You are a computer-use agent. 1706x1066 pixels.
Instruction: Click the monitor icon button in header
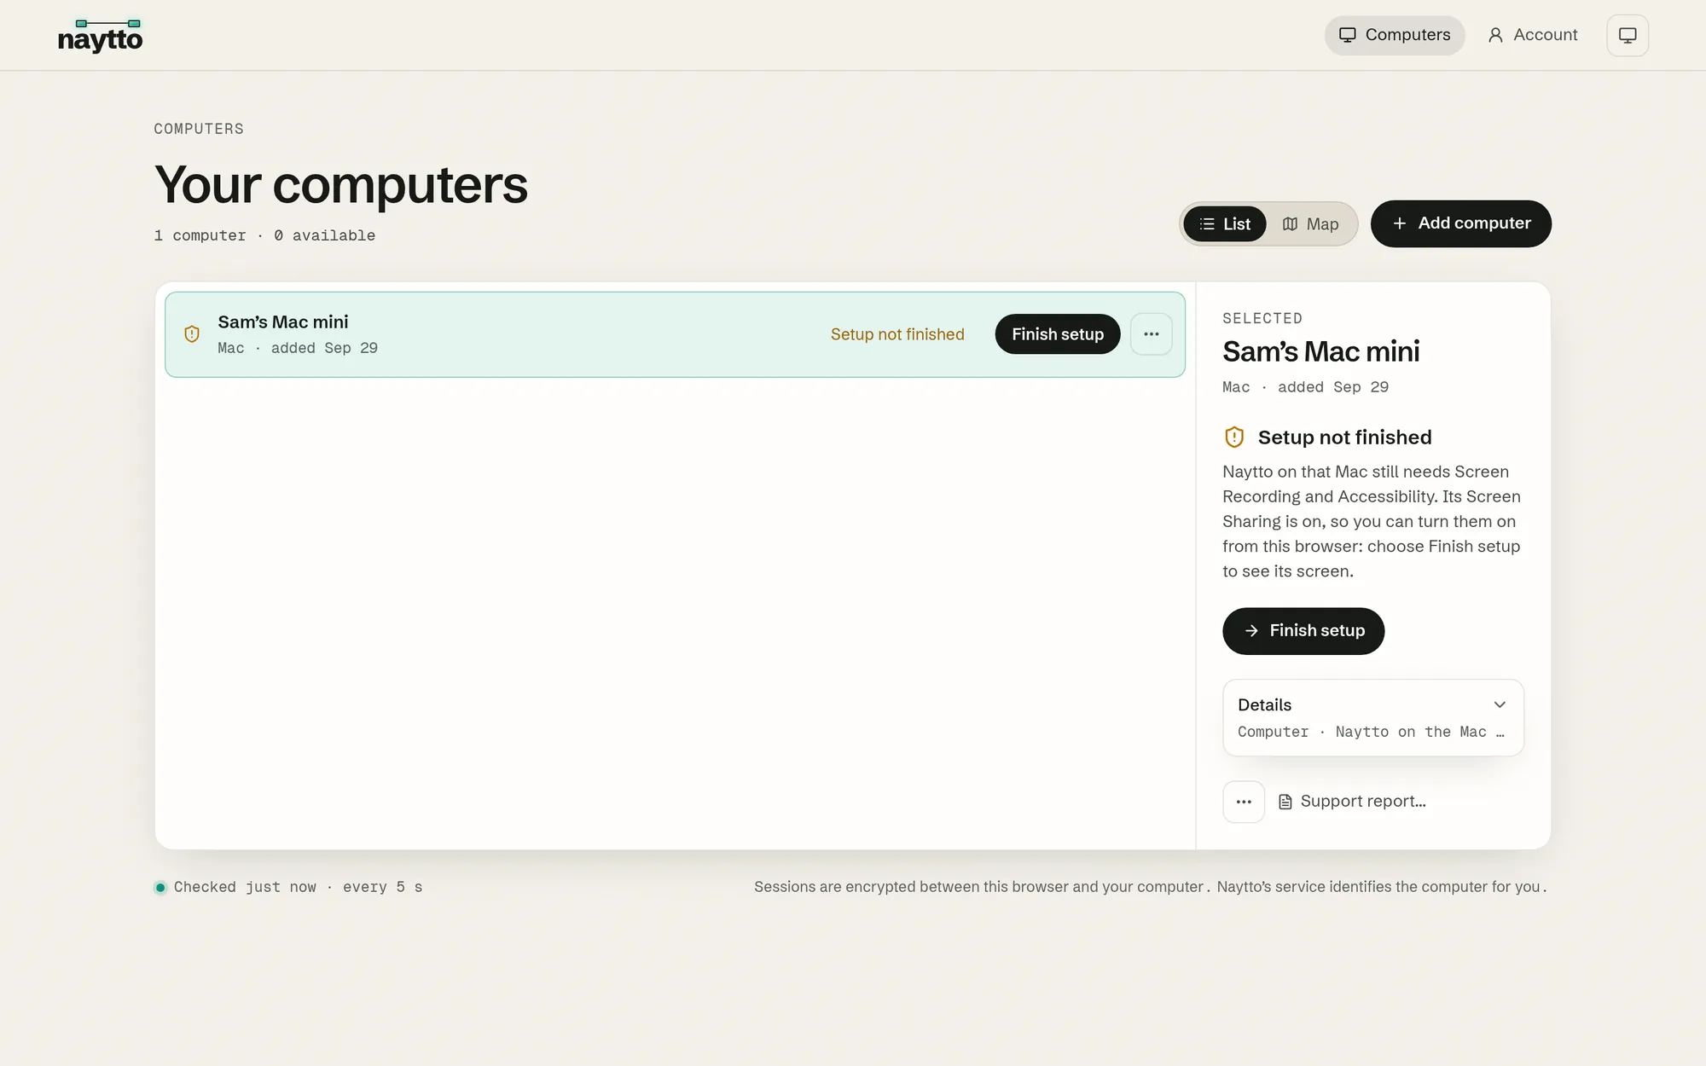pos(1628,35)
